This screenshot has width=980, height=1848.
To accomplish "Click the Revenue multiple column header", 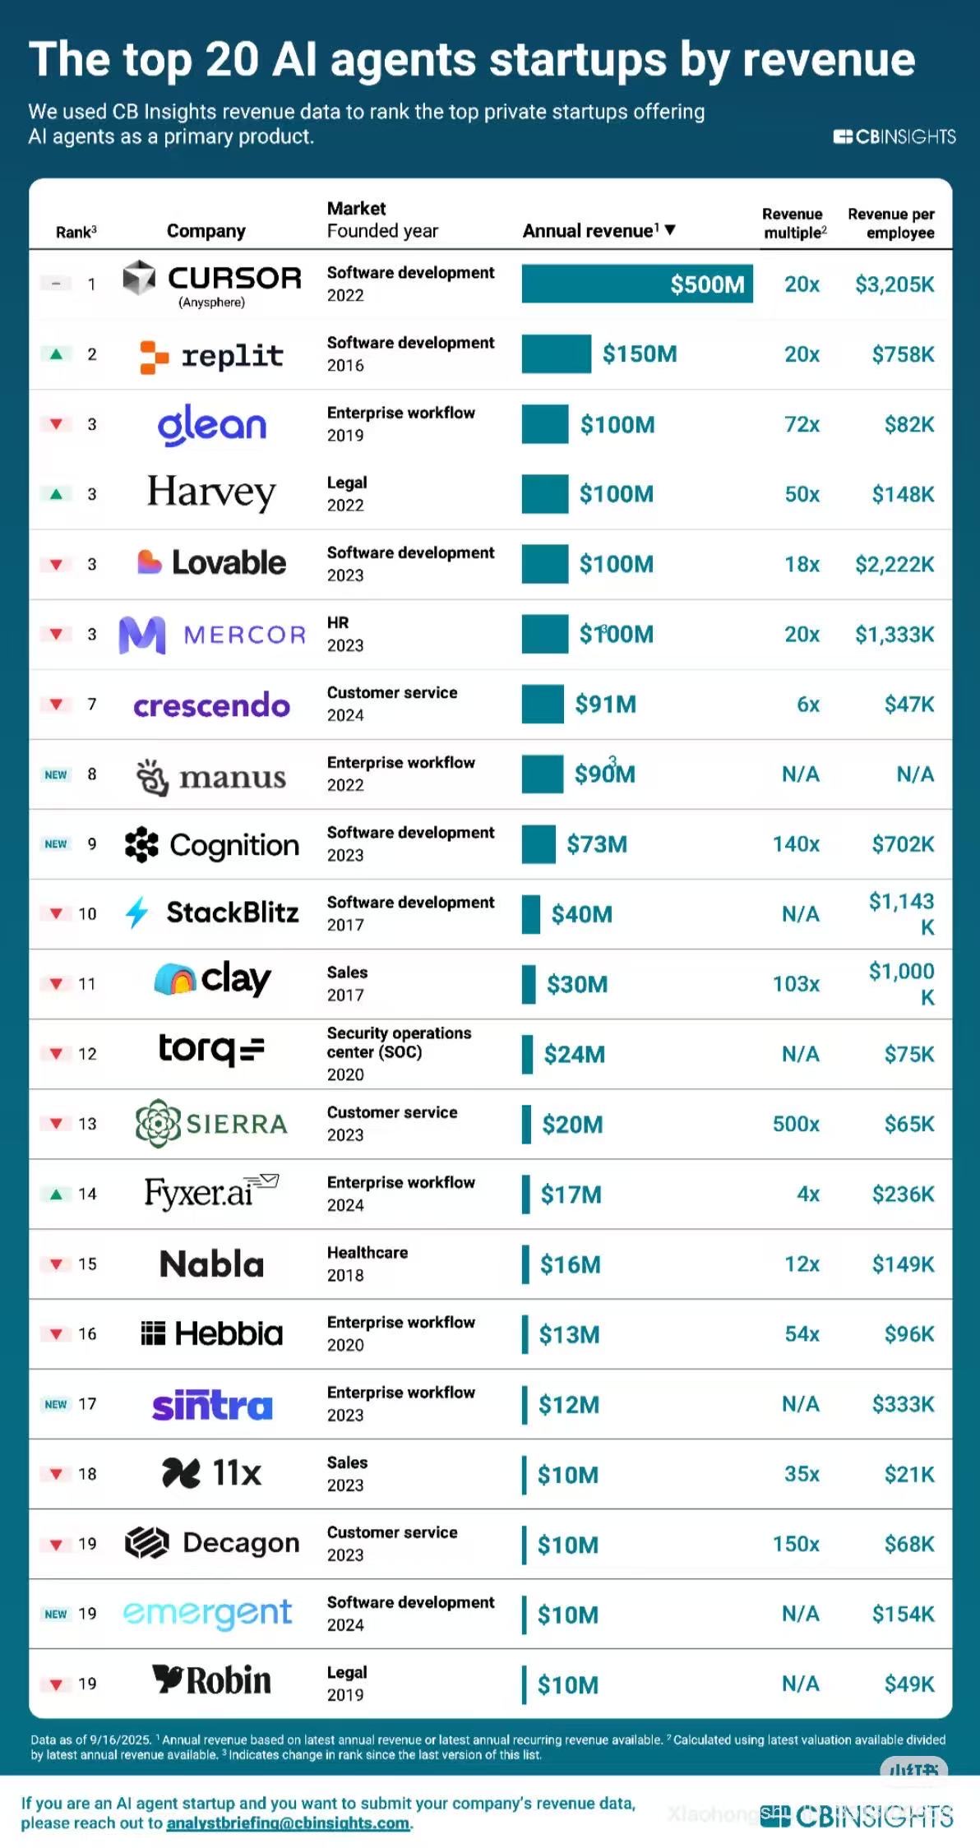I will (x=793, y=223).
